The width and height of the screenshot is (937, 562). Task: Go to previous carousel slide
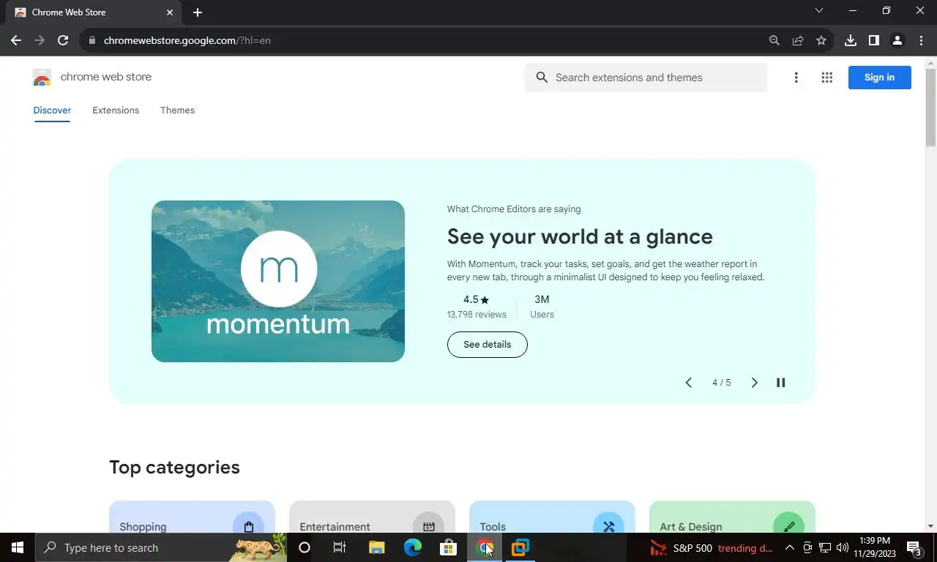(x=688, y=383)
